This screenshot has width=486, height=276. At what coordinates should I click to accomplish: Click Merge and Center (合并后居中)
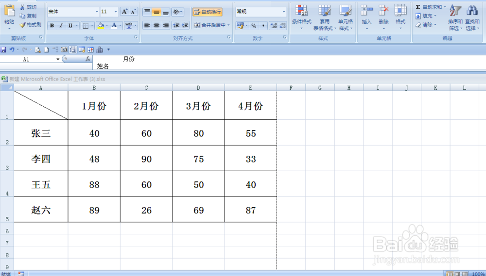click(210, 25)
